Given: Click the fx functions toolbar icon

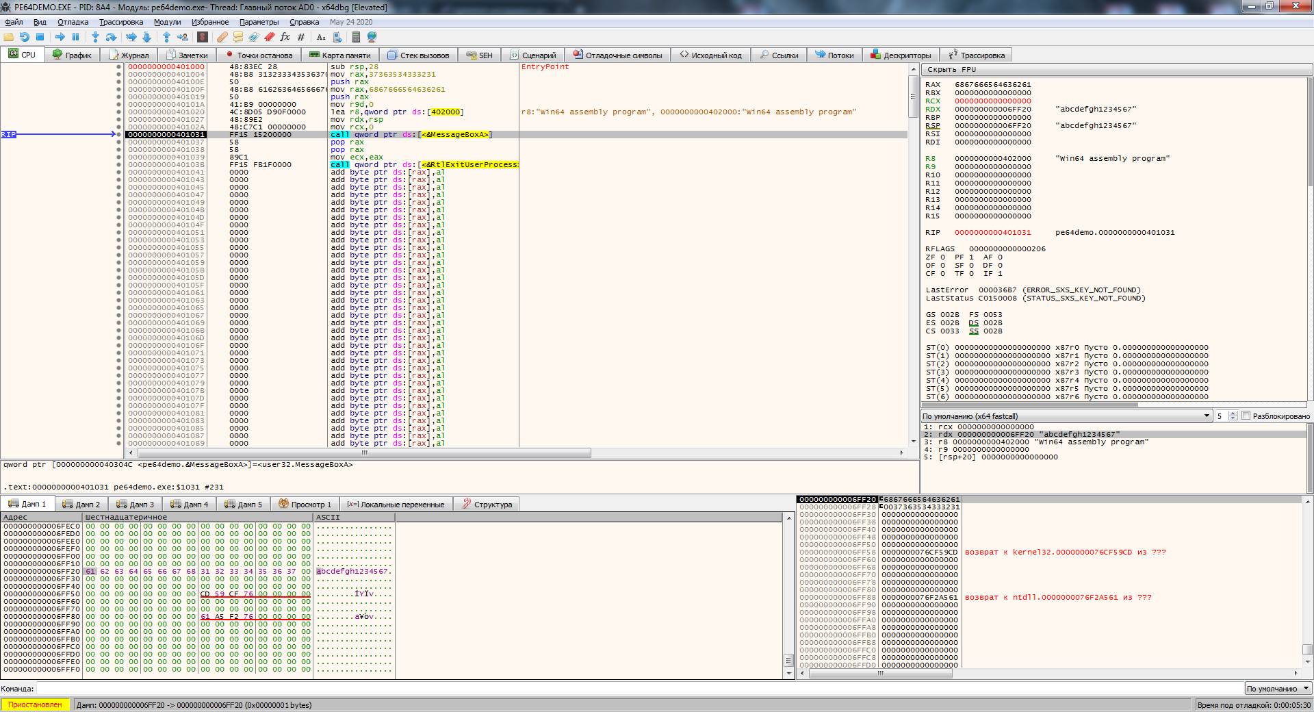Looking at the screenshot, I should point(285,37).
